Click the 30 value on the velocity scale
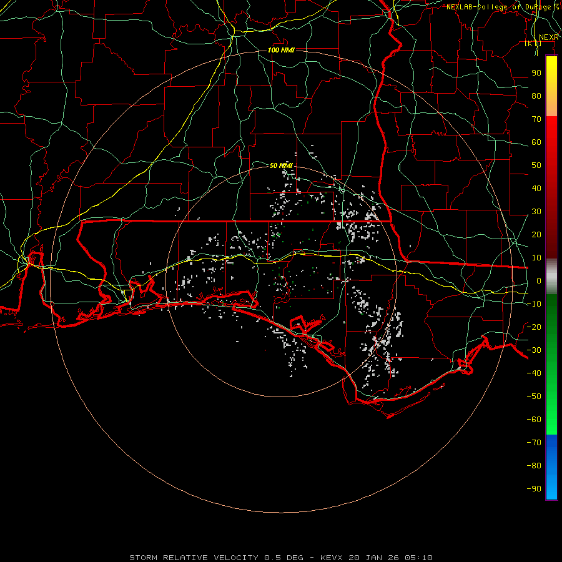562x562 pixels. [x=536, y=212]
